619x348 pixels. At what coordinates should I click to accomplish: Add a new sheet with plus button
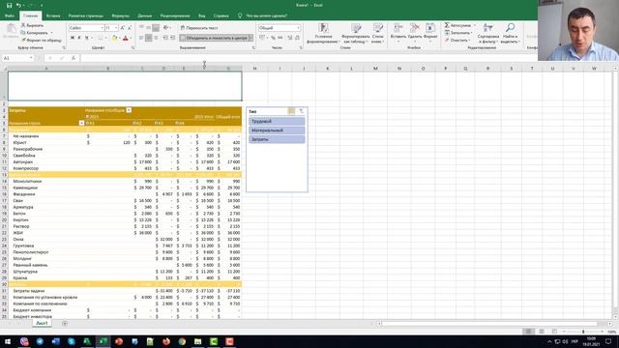65,323
